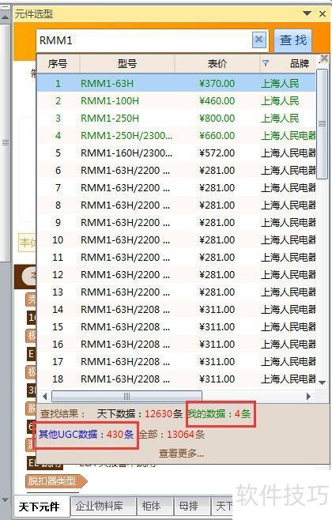Click 天下数据 12630条 result count

140,414
